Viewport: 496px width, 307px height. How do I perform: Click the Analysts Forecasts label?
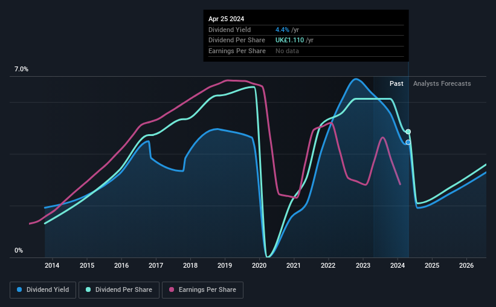pos(442,83)
